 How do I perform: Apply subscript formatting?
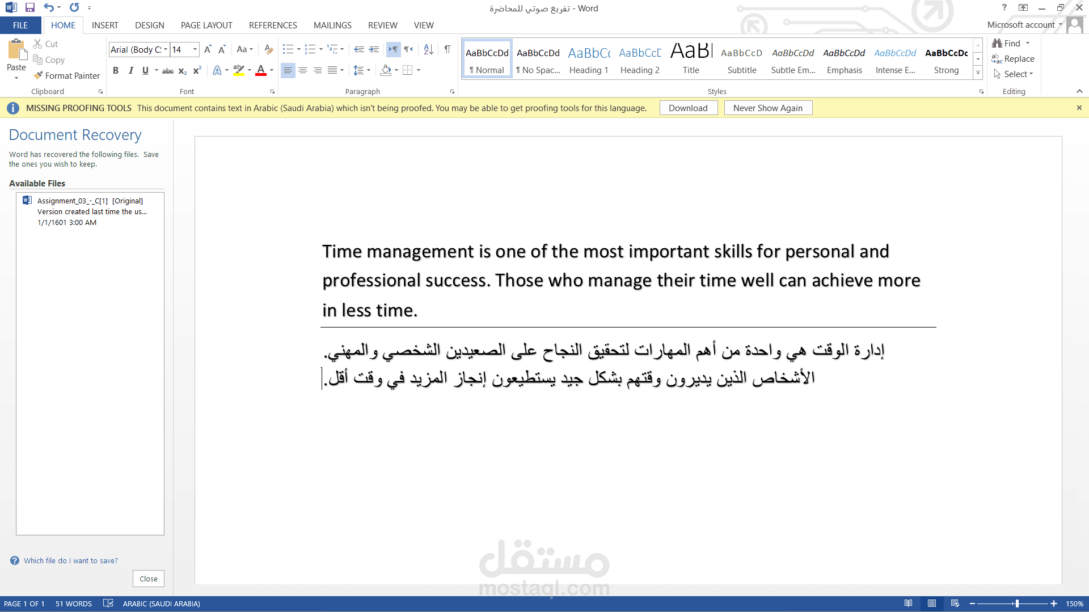point(183,70)
